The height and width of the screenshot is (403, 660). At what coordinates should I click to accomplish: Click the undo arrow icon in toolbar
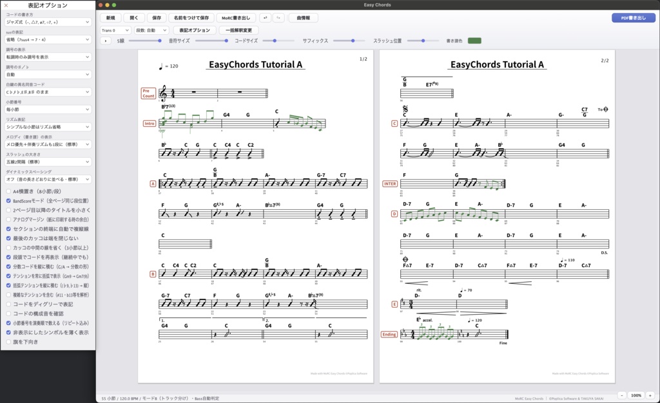coord(265,17)
